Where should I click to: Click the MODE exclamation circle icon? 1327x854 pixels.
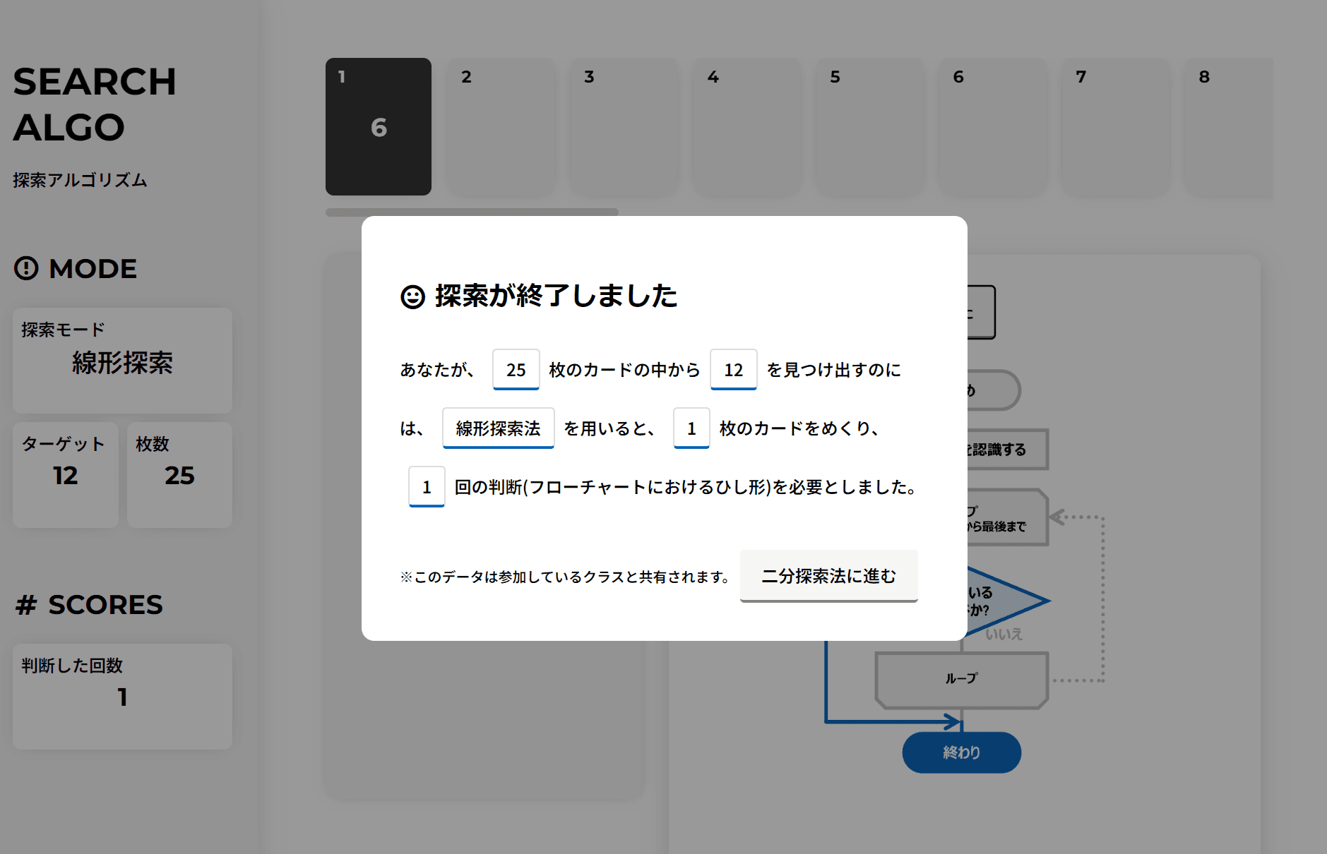(x=26, y=268)
